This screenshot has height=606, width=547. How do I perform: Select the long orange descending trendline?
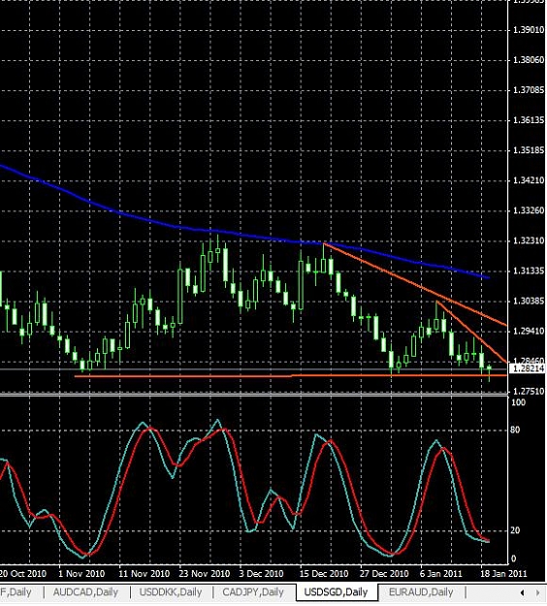coord(413,284)
